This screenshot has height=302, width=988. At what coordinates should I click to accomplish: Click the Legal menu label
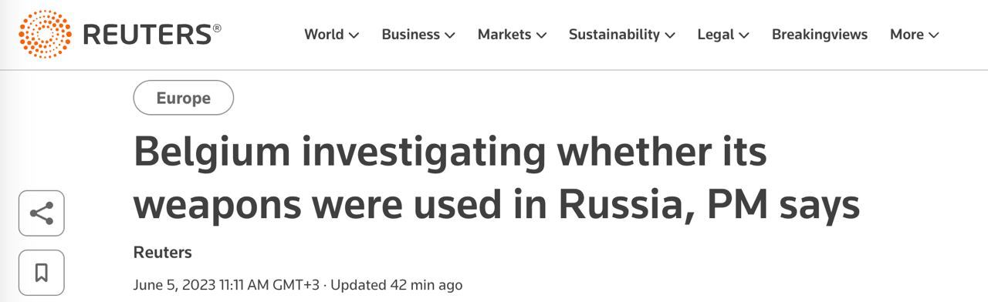point(716,35)
